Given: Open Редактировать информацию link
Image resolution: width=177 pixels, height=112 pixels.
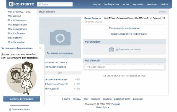Looking at the screenshot, I should coord(124,28).
